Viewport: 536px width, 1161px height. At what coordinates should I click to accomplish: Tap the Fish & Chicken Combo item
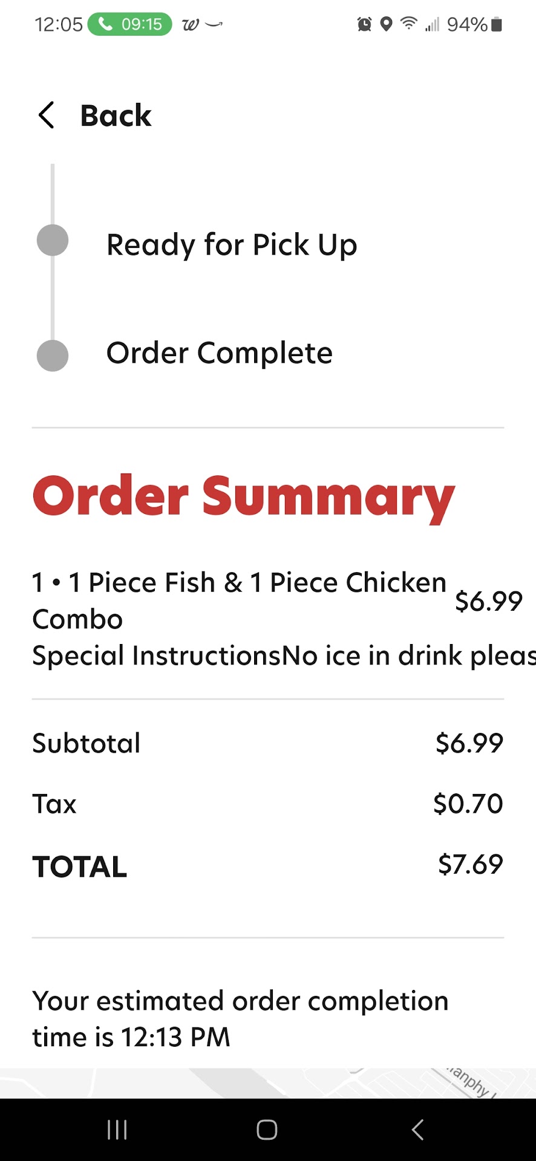tap(239, 600)
